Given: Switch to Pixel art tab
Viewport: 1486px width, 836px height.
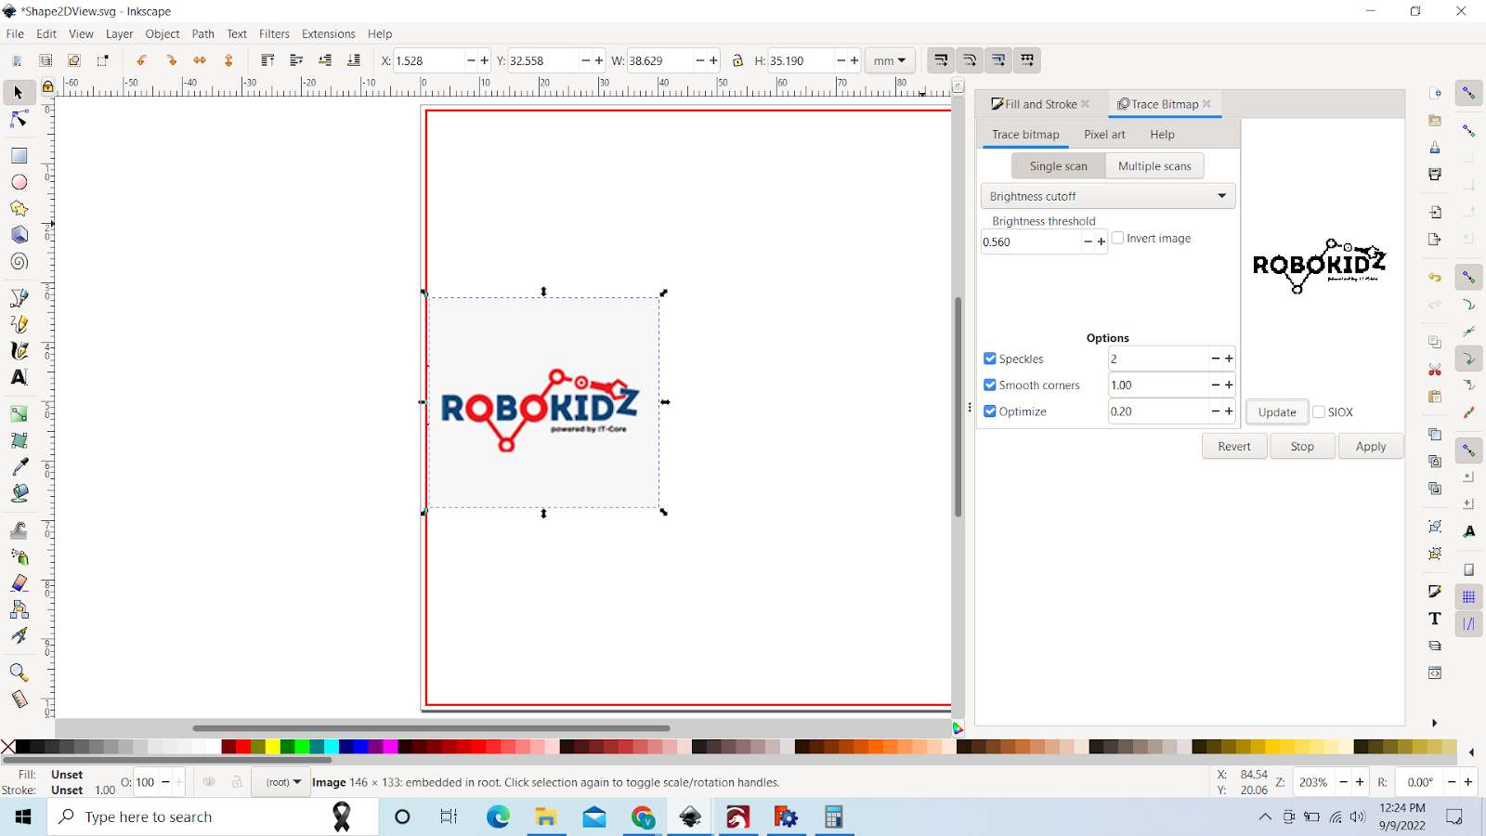Looking at the screenshot, I should coord(1104,135).
